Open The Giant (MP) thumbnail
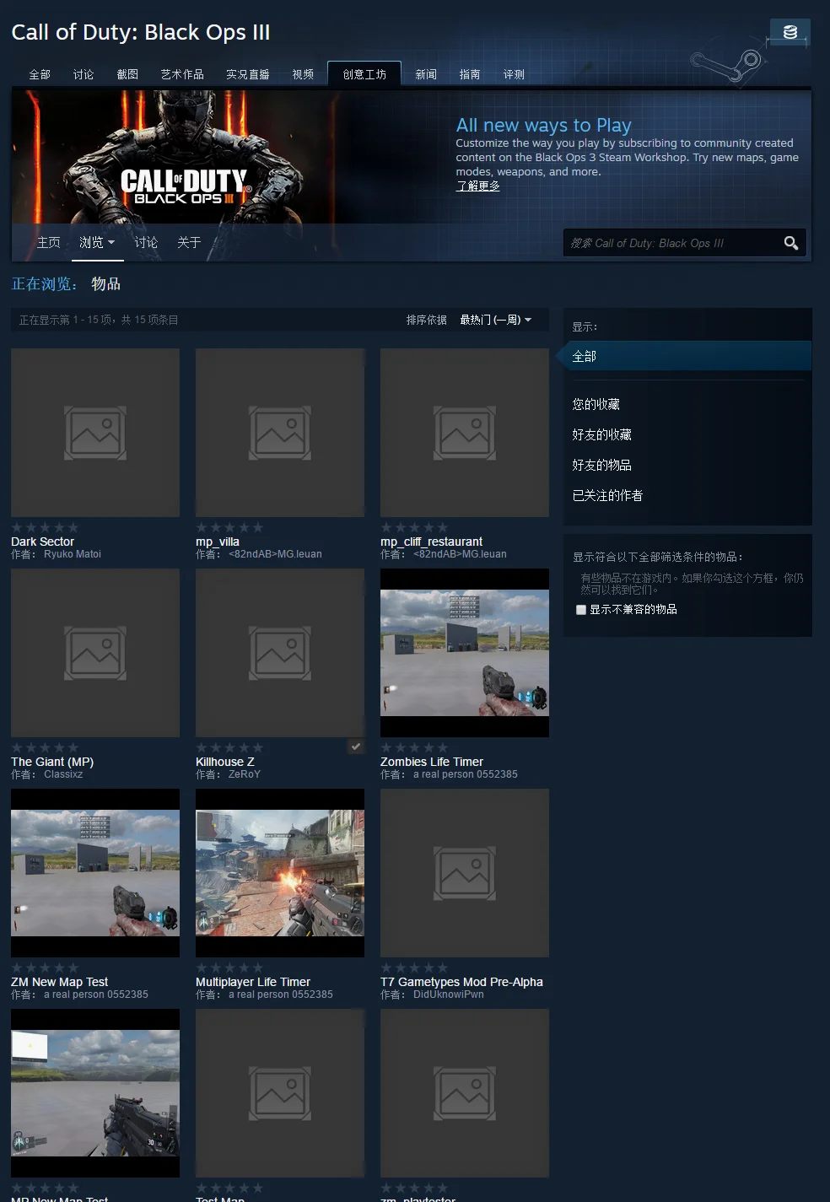This screenshot has height=1202, width=830. pos(95,653)
